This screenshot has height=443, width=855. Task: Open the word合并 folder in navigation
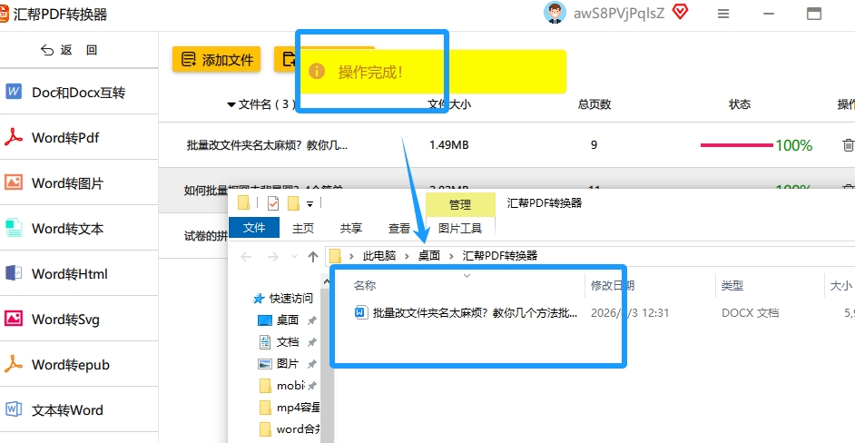290,428
